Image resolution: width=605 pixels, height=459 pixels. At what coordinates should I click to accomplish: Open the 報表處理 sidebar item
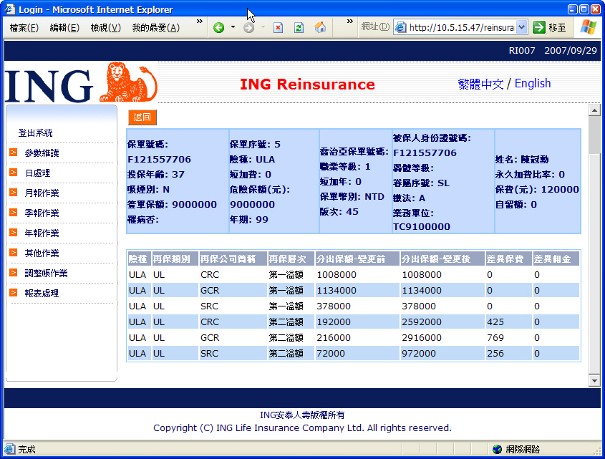[x=42, y=294]
